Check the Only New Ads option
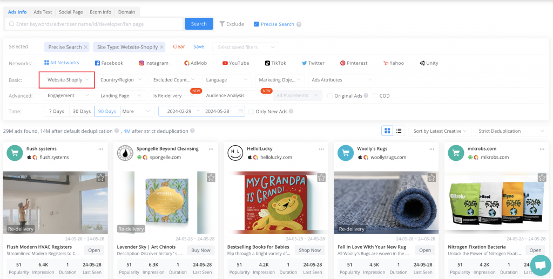This screenshot has height=279, width=553. (251, 111)
